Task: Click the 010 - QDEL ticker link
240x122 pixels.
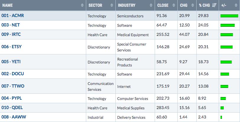Action: tap(12, 108)
